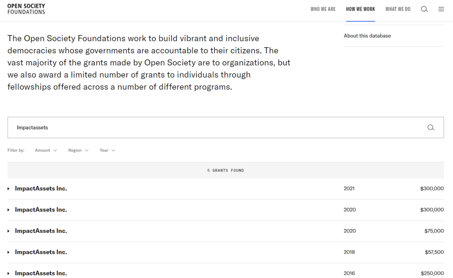
Task: Expand the 2021 ImpactAssets $300,000 grant
Action: tap(8, 189)
